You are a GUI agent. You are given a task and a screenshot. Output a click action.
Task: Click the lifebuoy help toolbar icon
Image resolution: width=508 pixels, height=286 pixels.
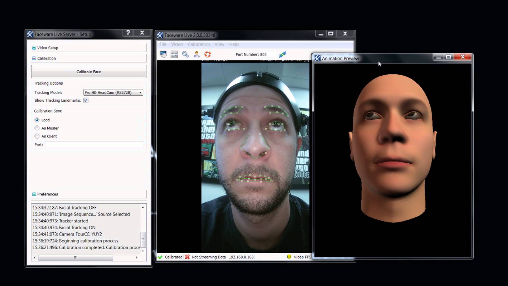[208, 55]
